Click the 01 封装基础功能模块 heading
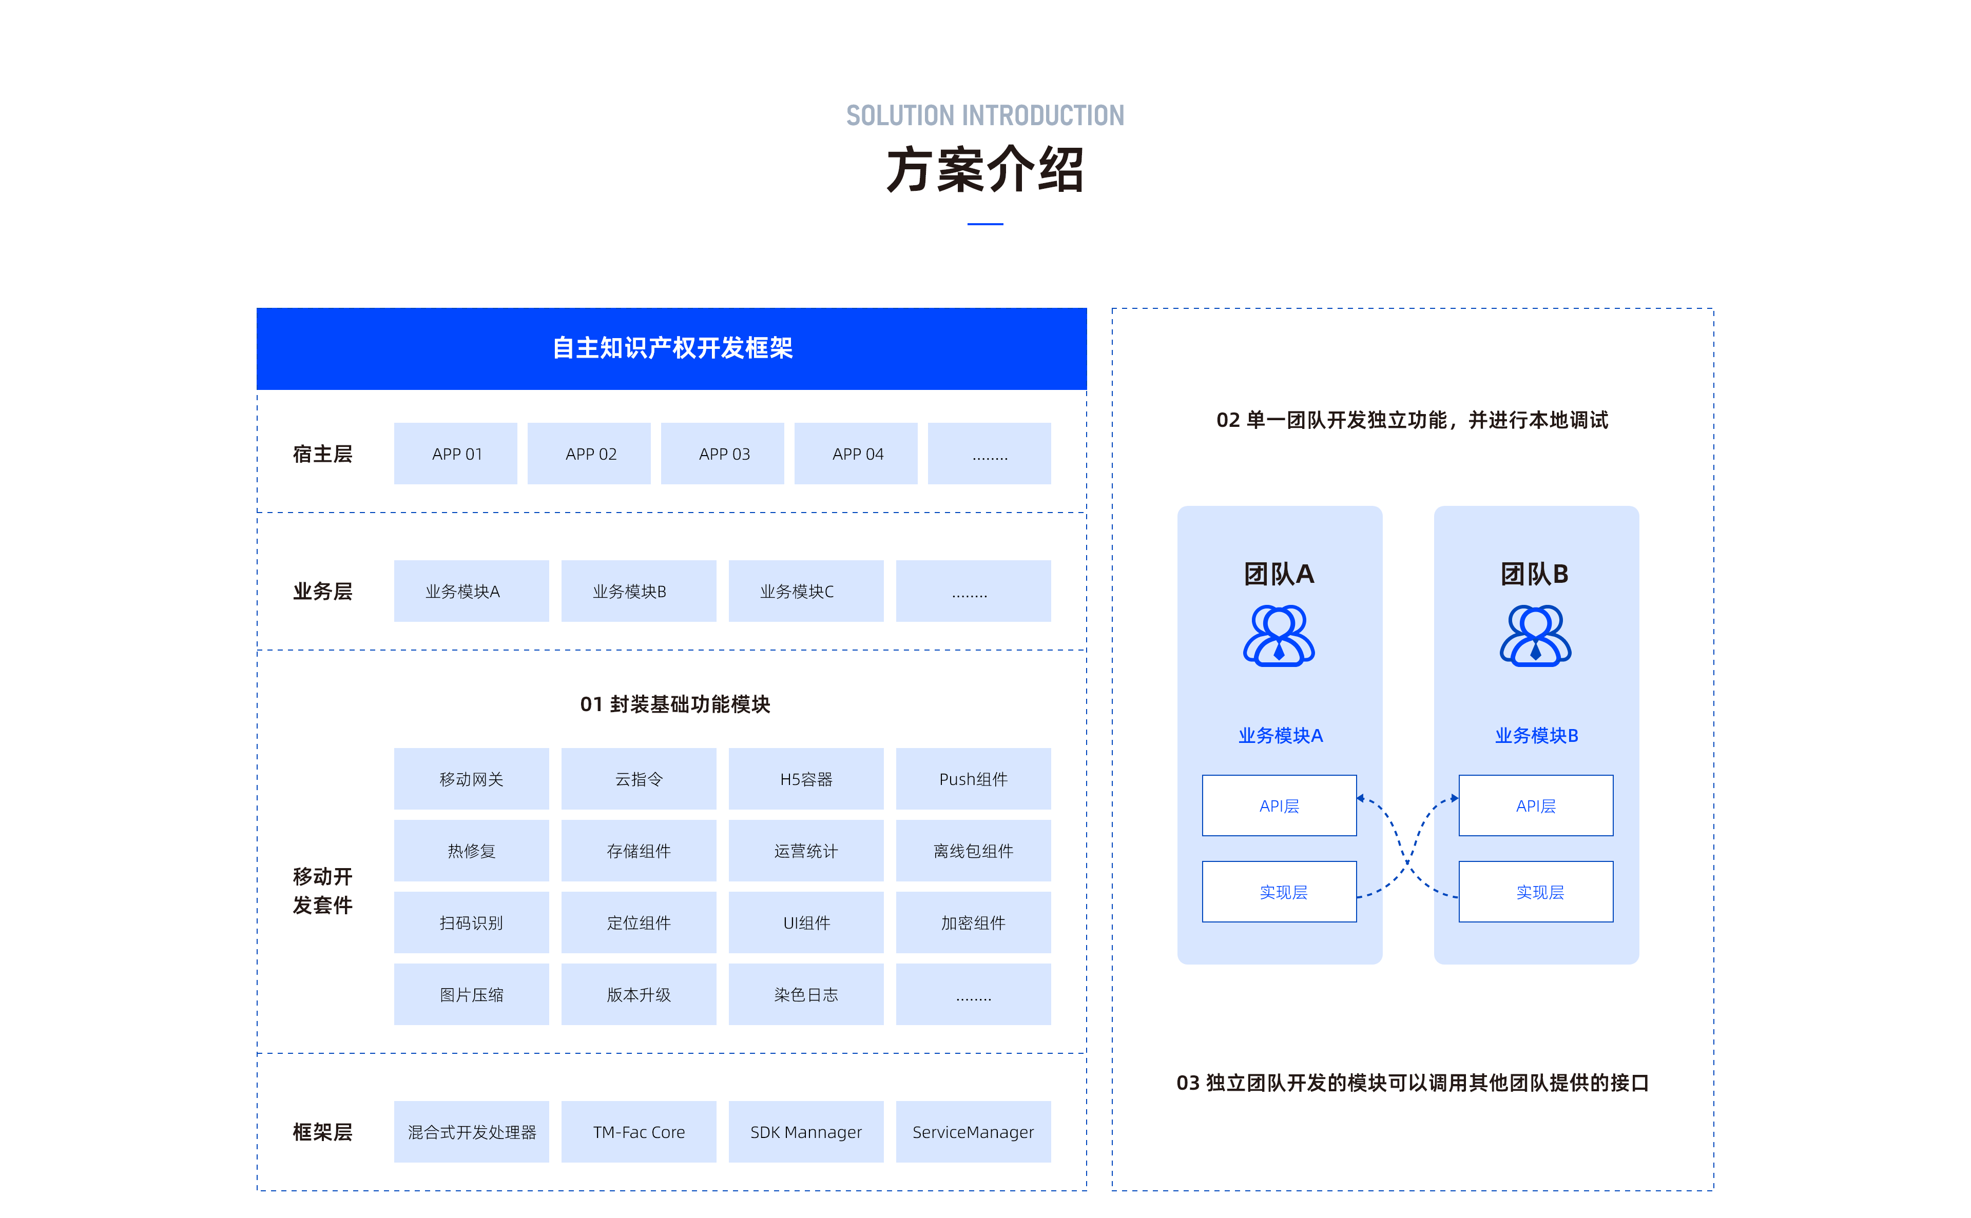The height and width of the screenshot is (1218, 1971). (x=675, y=704)
